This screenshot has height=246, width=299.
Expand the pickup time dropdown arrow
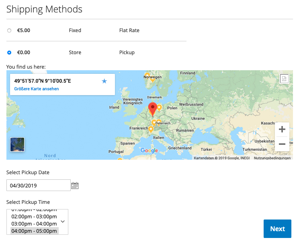pyautogui.click(x=63, y=221)
